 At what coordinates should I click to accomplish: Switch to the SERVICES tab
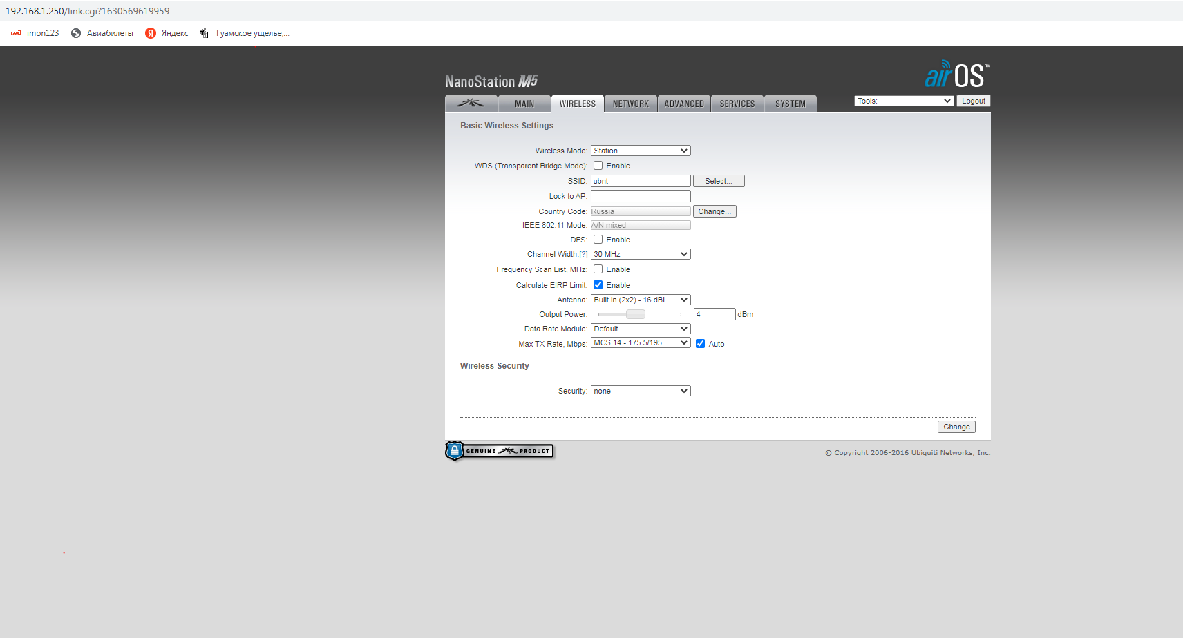point(737,104)
